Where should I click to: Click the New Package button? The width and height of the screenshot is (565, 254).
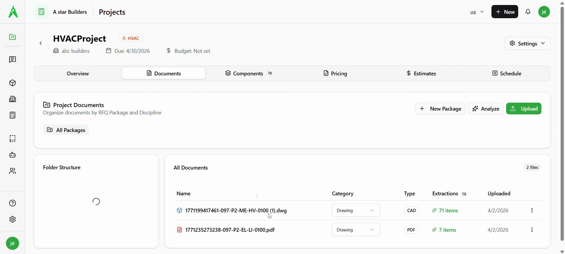coord(440,109)
